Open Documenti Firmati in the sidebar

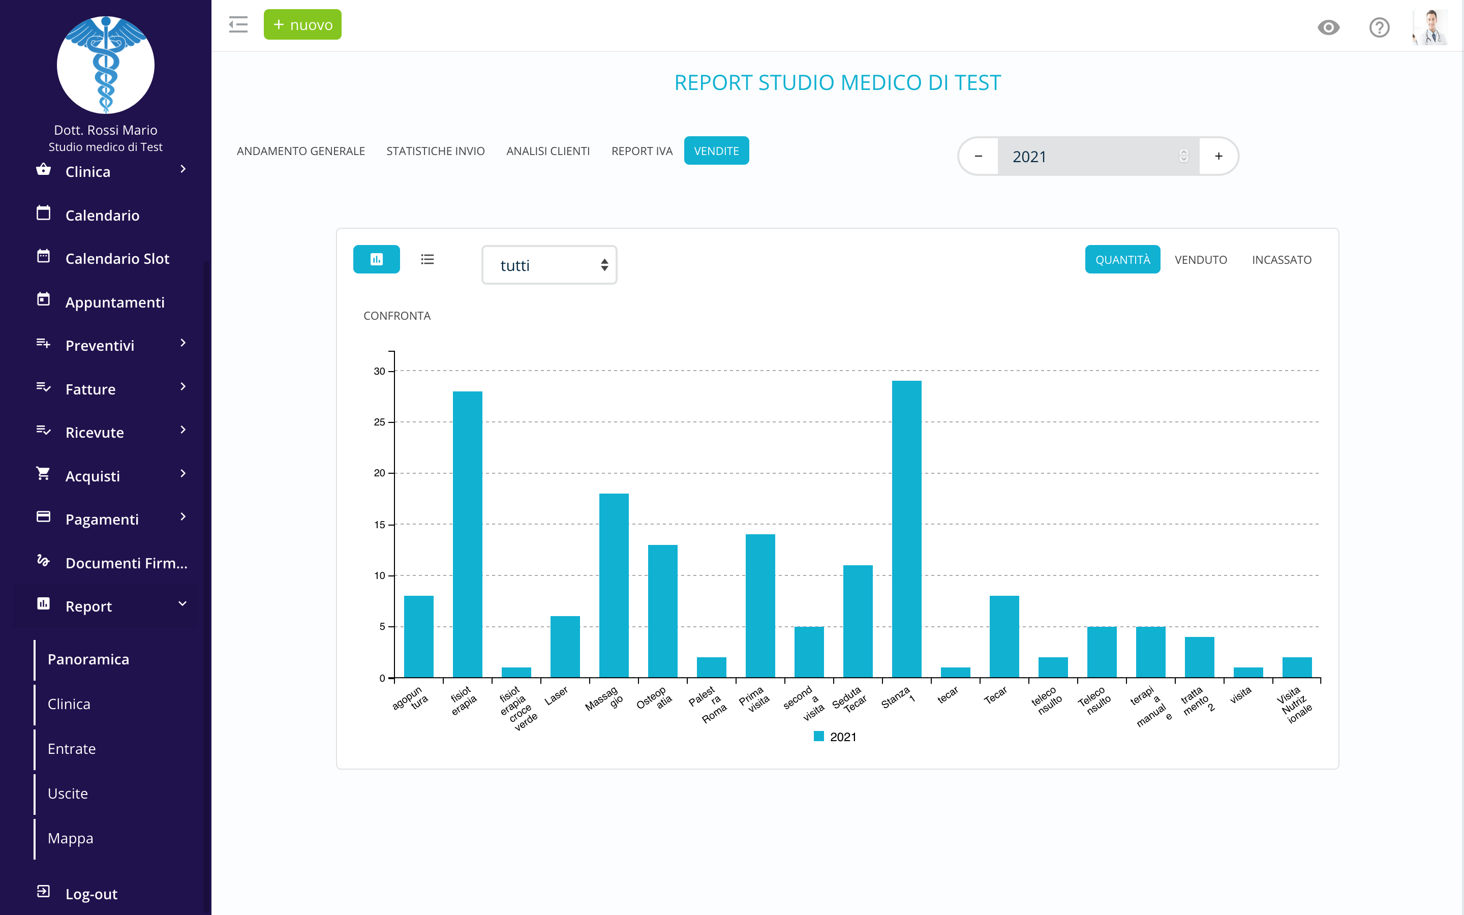(126, 563)
